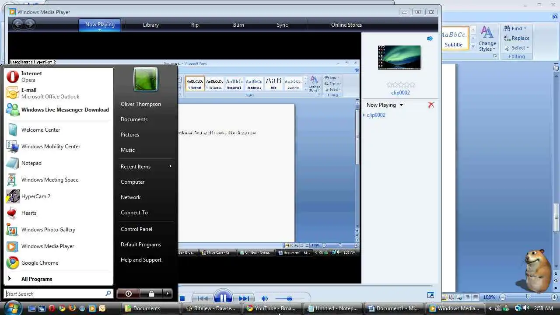This screenshot has width=560, height=315.
Task: Adjust Word zoom slider handle
Action: 528,297
